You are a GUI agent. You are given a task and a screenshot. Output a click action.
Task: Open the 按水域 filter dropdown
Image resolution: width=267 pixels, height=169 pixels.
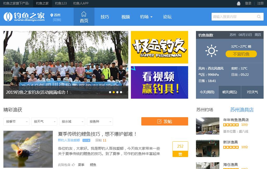point(72,122)
